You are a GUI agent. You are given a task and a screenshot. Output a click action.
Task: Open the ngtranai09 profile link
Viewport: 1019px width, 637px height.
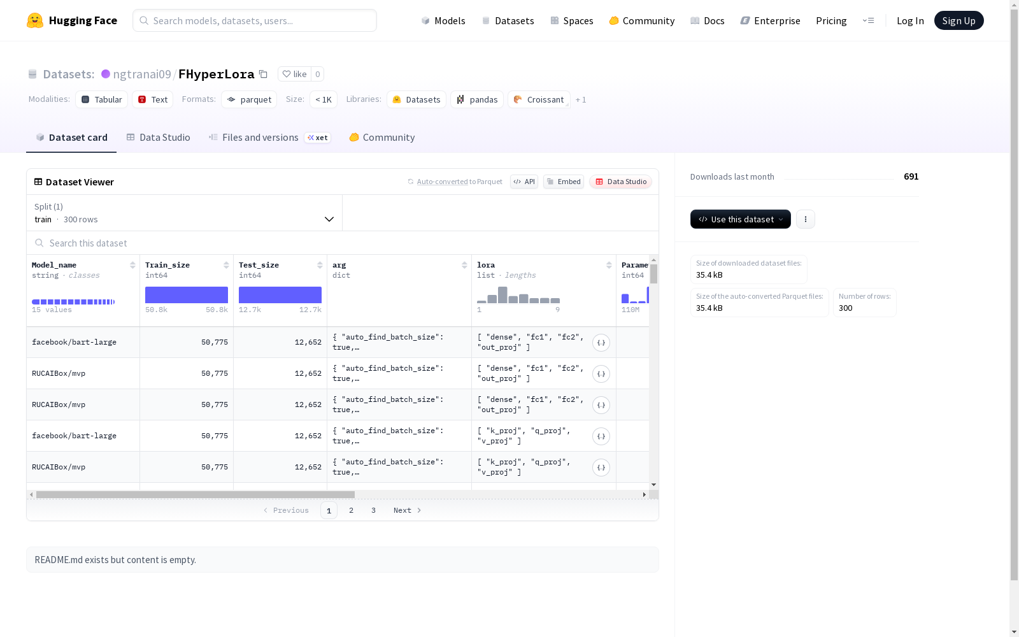(142, 74)
